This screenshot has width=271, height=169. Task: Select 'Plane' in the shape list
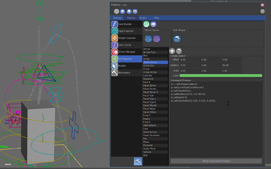click(x=155, y=142)
